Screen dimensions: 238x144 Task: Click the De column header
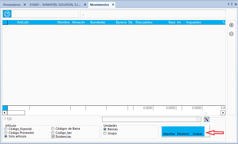click(131, 22)
